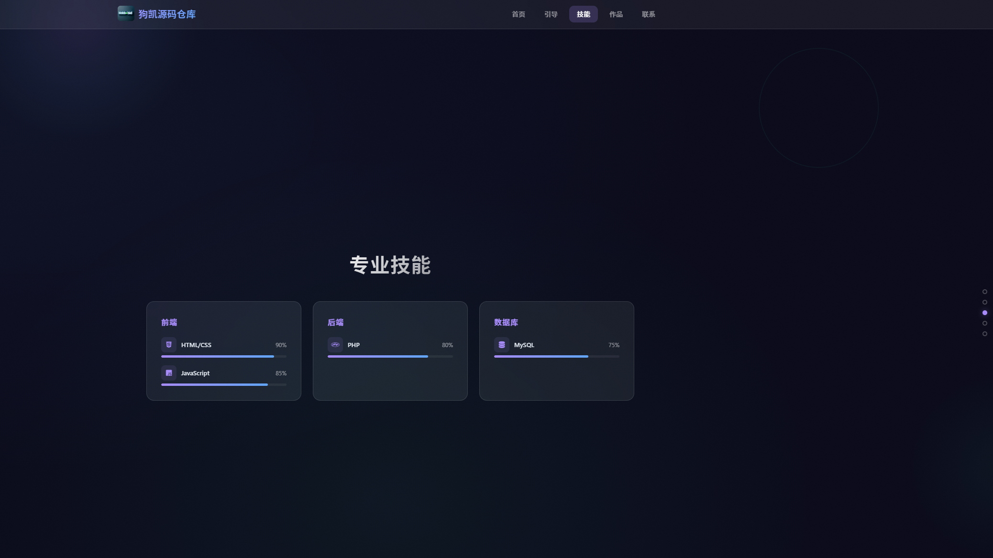
Task: Select the second side navigation dot
Action: [x=985, y=302]
